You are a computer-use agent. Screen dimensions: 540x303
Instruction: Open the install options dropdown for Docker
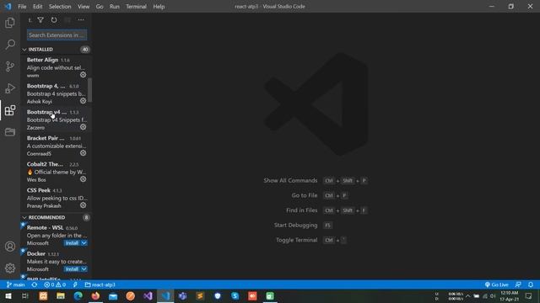pos(84,269)
